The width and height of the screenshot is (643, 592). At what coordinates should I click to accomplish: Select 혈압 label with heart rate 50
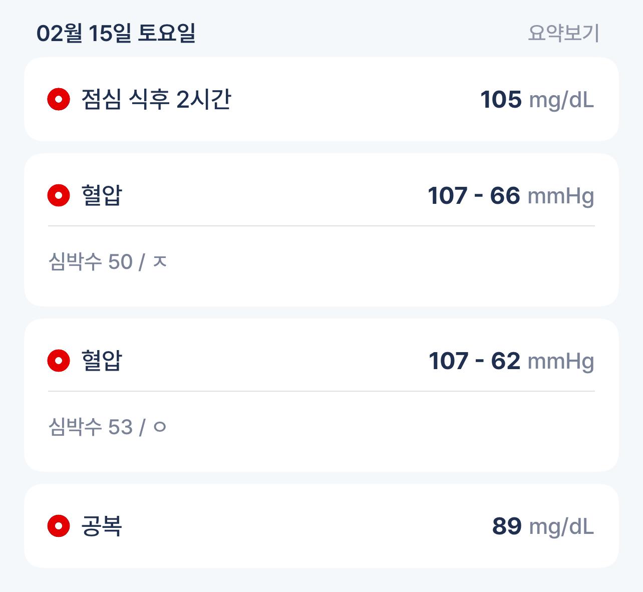coord(101,195)
